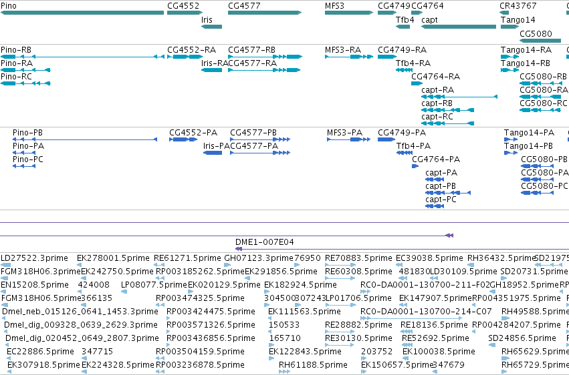Click EST RE70883.5prime
Screen dimensions: 569x375
tap(358, 258)
